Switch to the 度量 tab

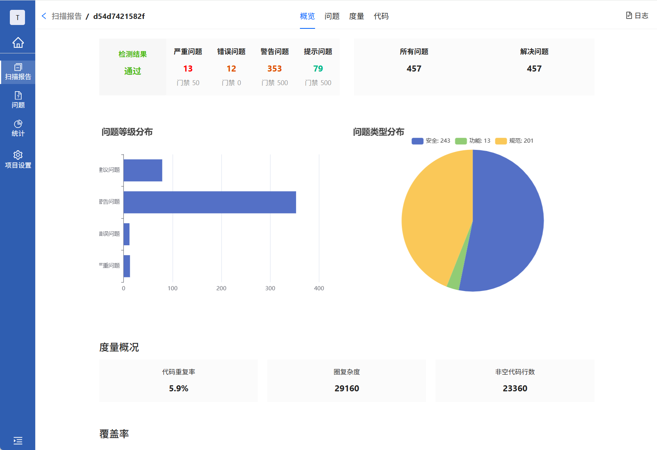coord(356,16)
